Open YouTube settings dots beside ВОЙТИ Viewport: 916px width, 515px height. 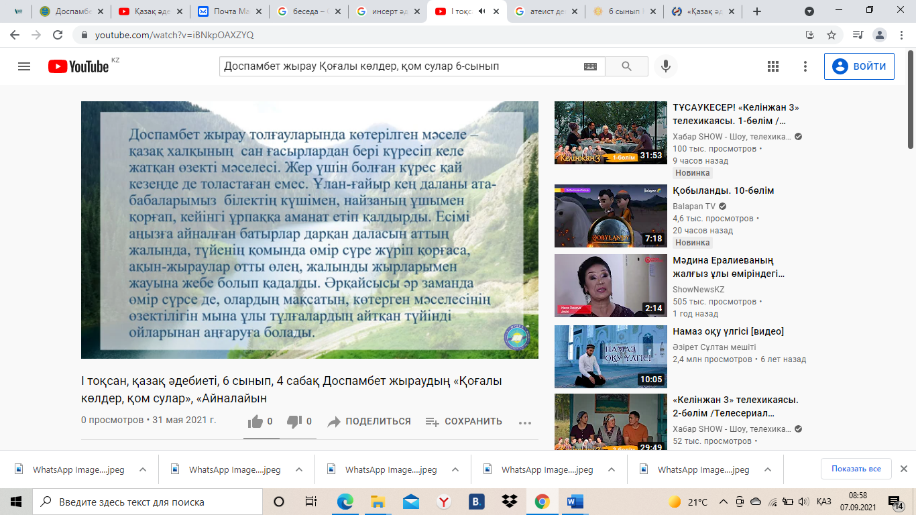click(806, 66)
